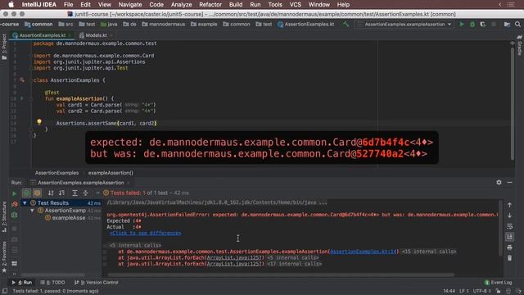This screenshot has width=524, height=295.
Task: Open Favorites tool window stripe
Action: coord(4,256)
